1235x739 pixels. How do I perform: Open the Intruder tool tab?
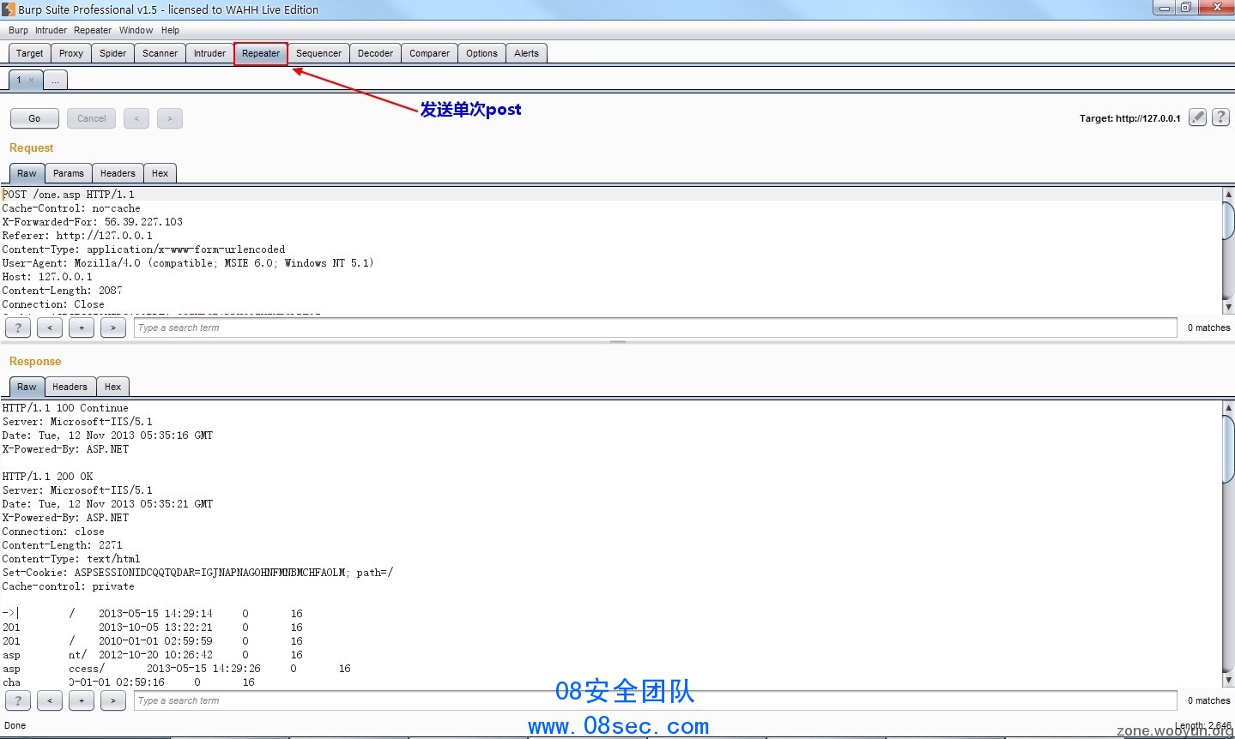(209, 53)
